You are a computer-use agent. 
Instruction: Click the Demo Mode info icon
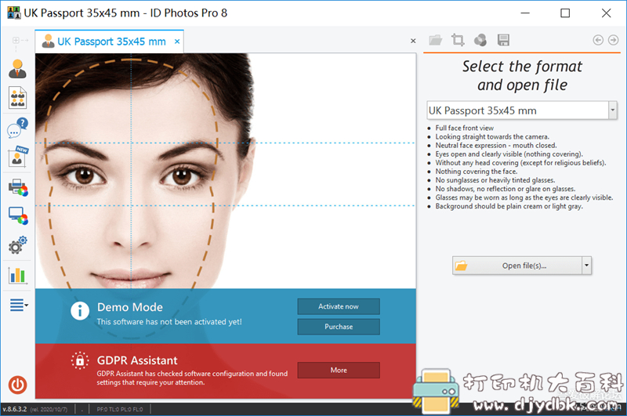coord(80,310)
